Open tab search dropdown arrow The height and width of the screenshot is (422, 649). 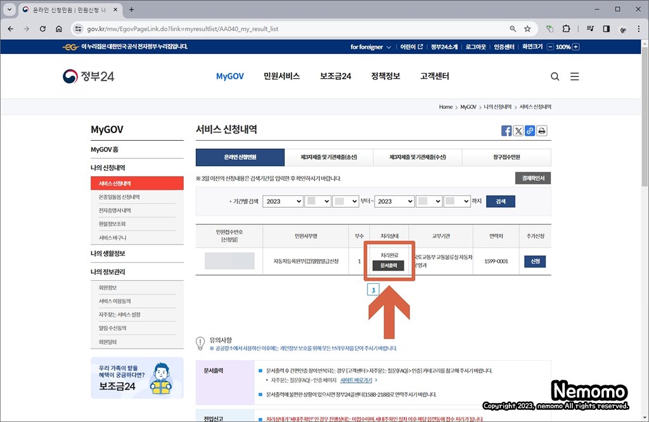click(x=9, y=10)
